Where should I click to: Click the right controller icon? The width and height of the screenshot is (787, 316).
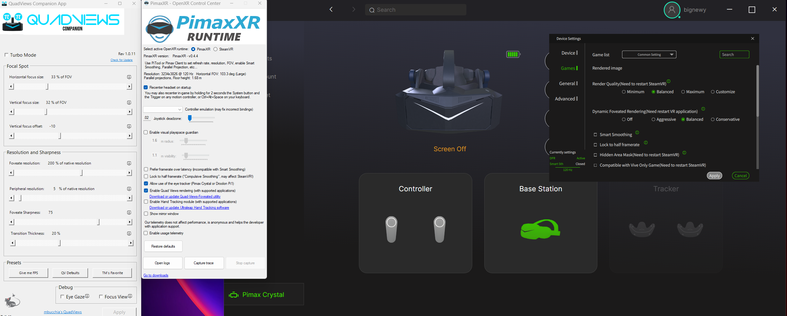click(x=440, y=229)
